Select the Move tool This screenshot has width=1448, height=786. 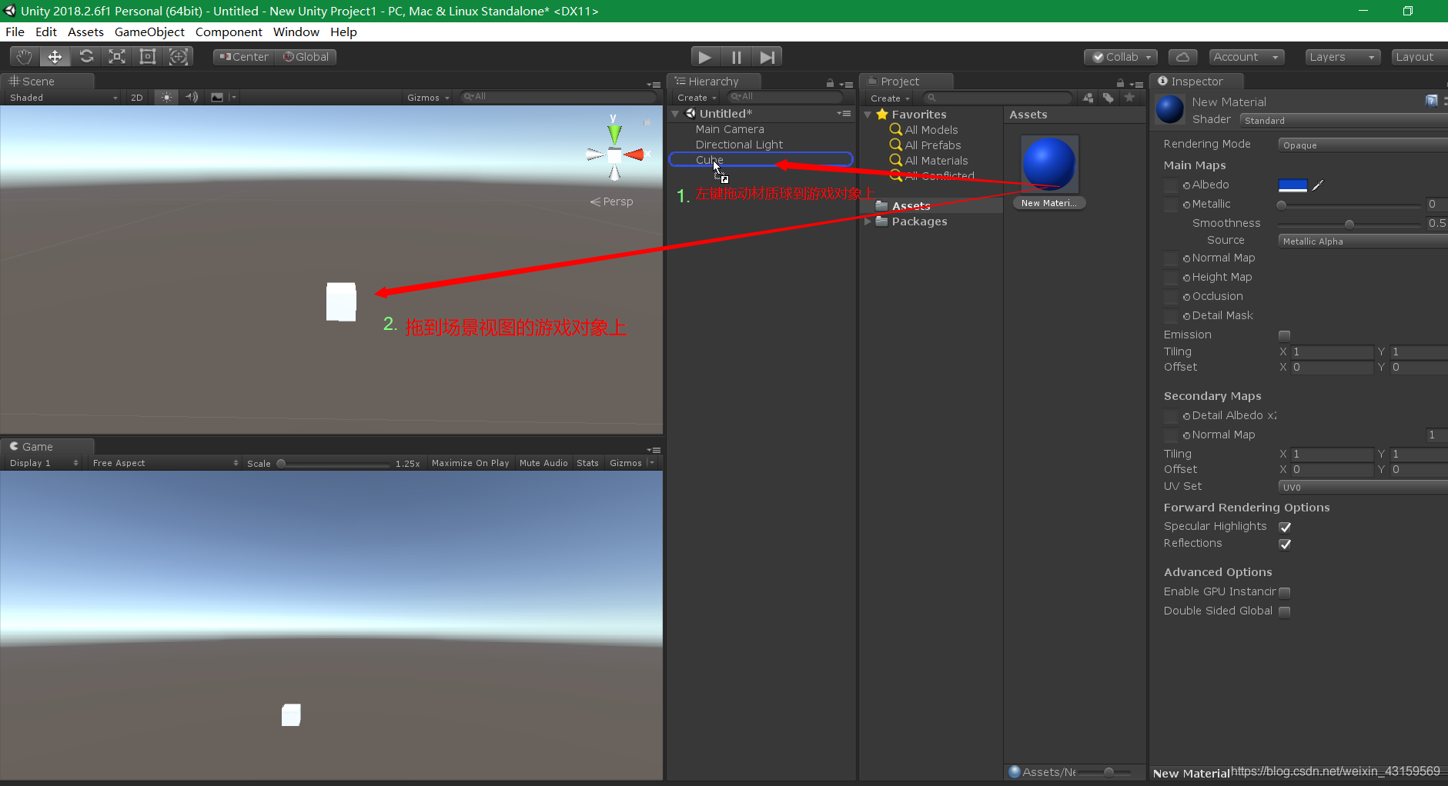click(x=55, y=57)
